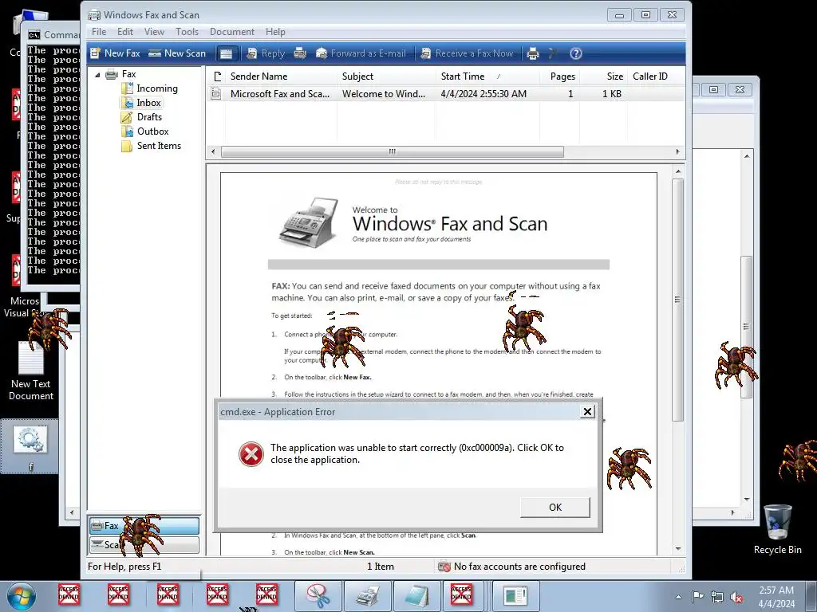Viewport: 817px width, 612px height.
Task: Open the Outbox folder
Action: pos(152,131)
